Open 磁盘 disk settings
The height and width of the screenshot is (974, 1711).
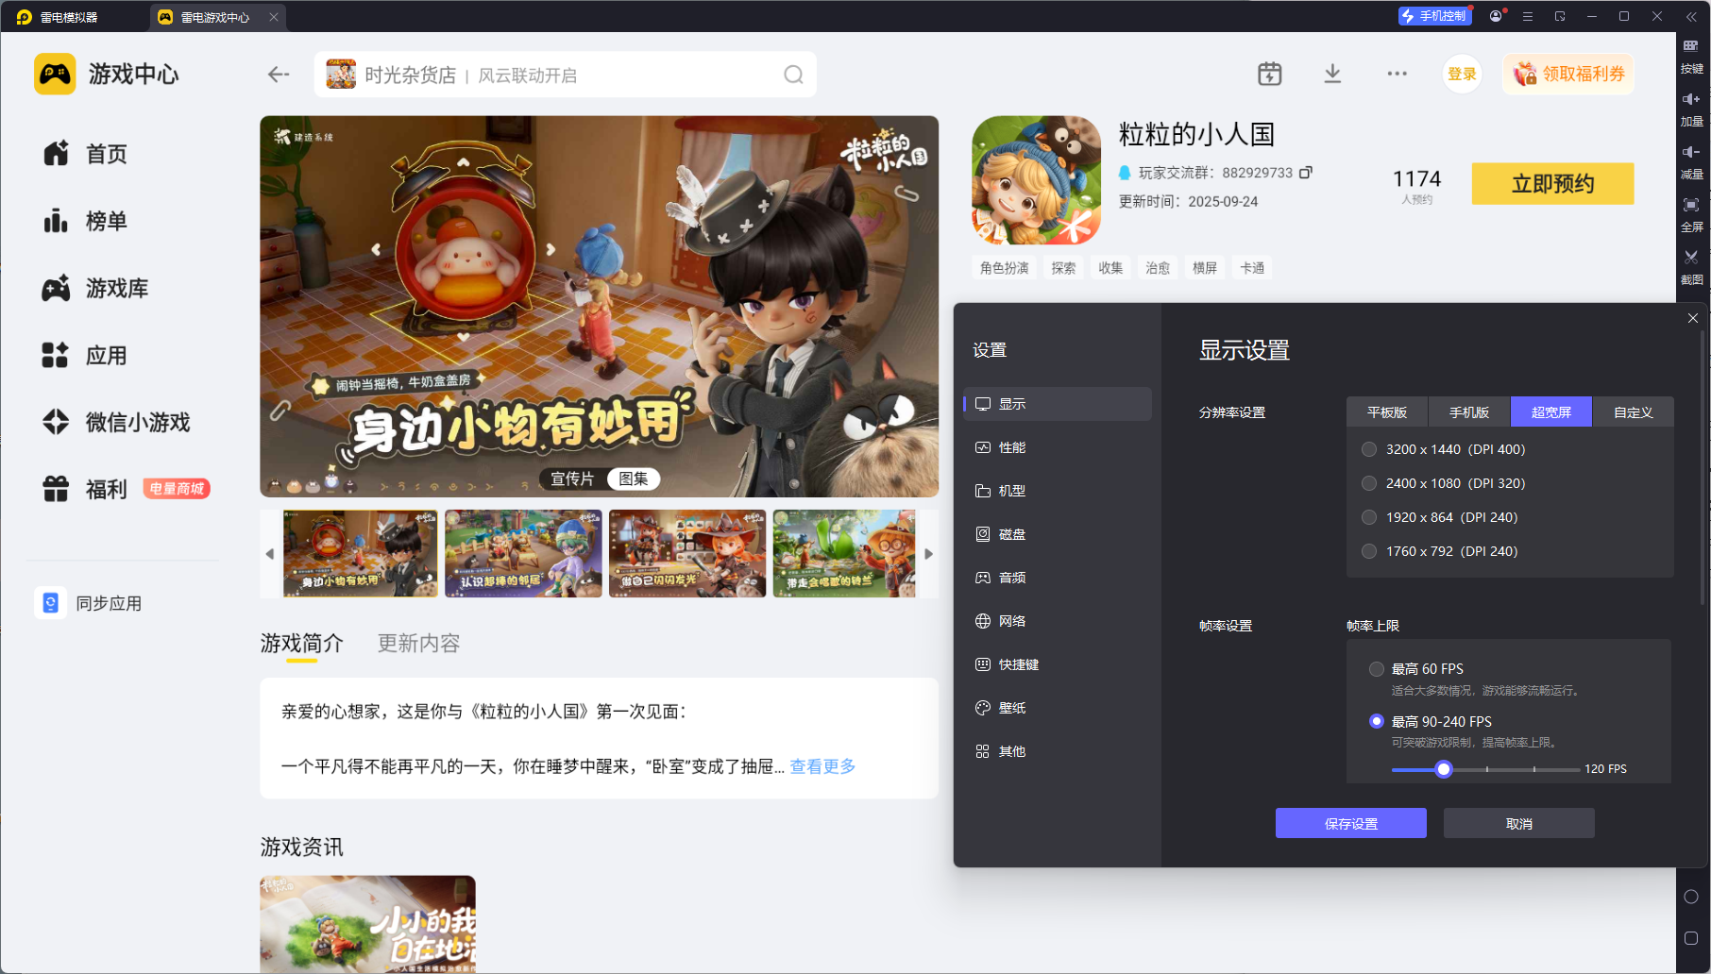(x=1058, y=534)
